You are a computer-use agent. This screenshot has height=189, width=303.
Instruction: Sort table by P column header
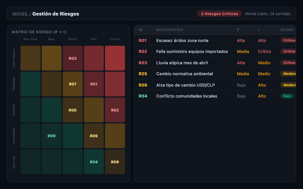pyautogui.click(x=238, y=30)
